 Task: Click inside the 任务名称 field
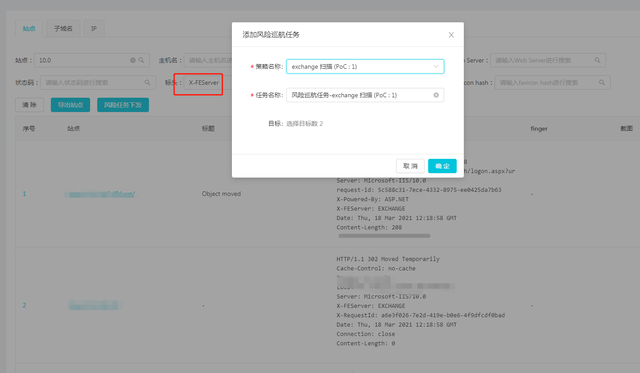tap(365, 95)
